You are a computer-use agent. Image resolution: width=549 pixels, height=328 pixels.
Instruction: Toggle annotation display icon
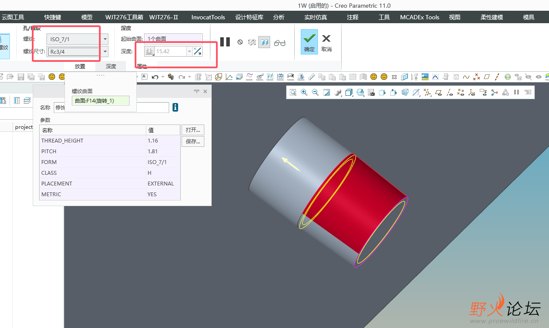pyautogui.click(x=483, y=92)
